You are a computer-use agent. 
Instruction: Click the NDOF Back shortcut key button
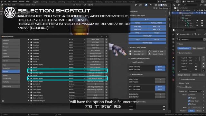pos(95,39)
